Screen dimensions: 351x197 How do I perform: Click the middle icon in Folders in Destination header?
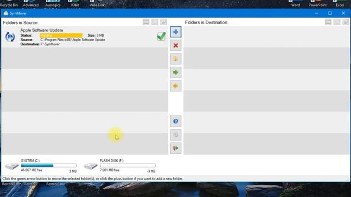[337, 22]
